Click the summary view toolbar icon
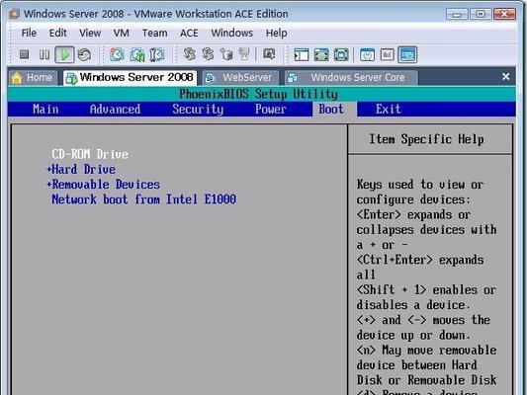 [367, 54]
